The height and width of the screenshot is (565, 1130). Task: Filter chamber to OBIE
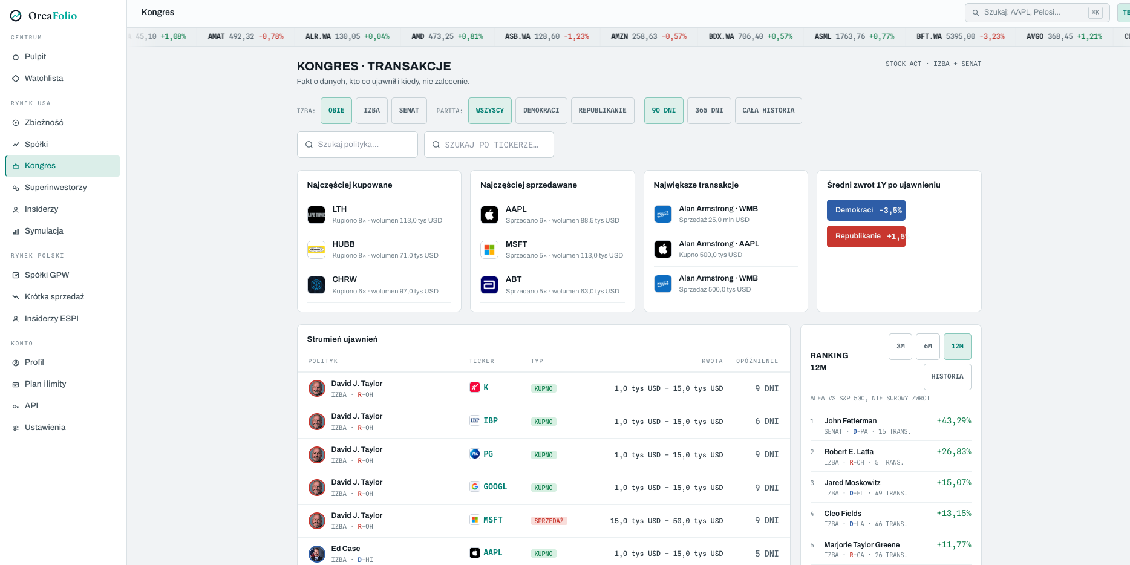(336, 111)
